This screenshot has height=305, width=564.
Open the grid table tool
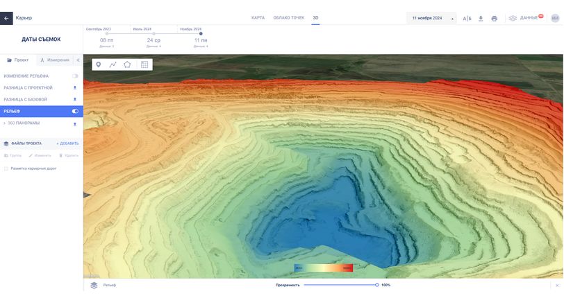144,64
